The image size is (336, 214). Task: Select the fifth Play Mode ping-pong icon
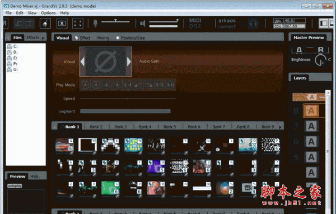tap(128, 85)
